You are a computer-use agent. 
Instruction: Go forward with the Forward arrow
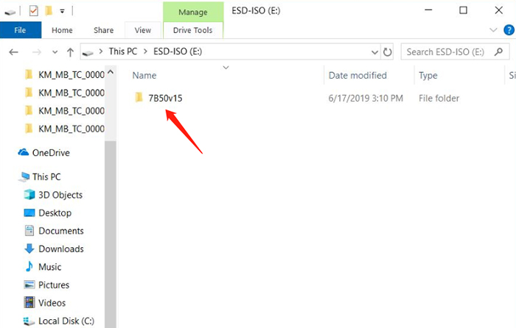coord(37,52)
